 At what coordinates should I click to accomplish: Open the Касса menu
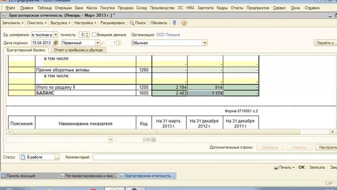point(92,8)
